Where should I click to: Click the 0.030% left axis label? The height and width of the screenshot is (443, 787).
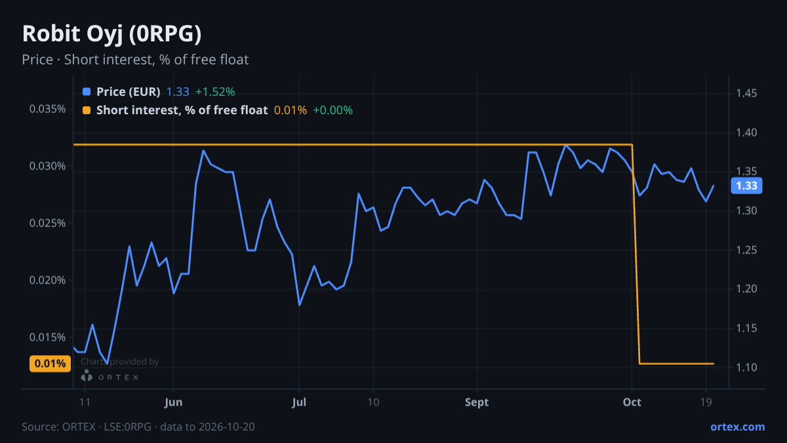(47, 166)
